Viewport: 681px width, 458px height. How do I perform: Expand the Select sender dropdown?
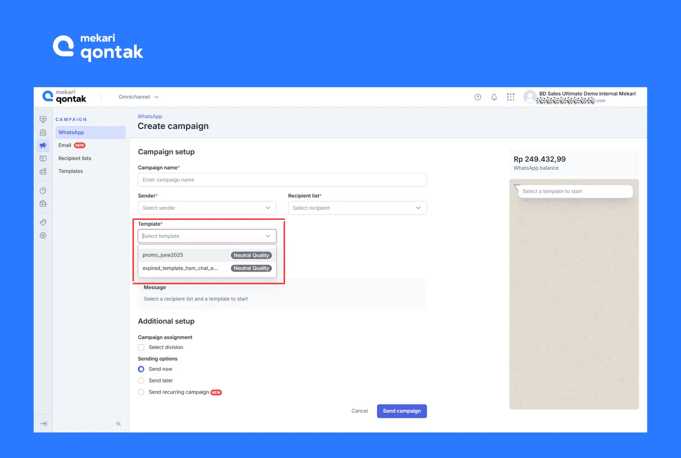207,208
